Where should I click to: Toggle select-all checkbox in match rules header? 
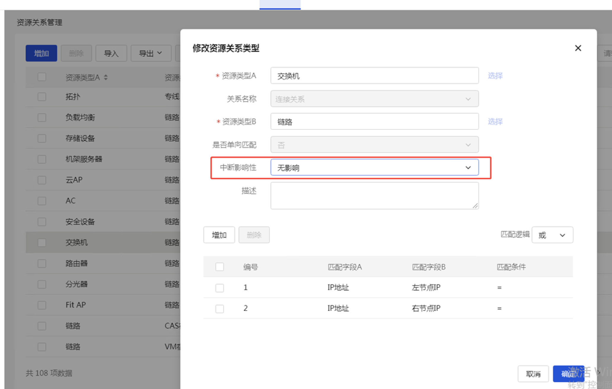[220, 267]
